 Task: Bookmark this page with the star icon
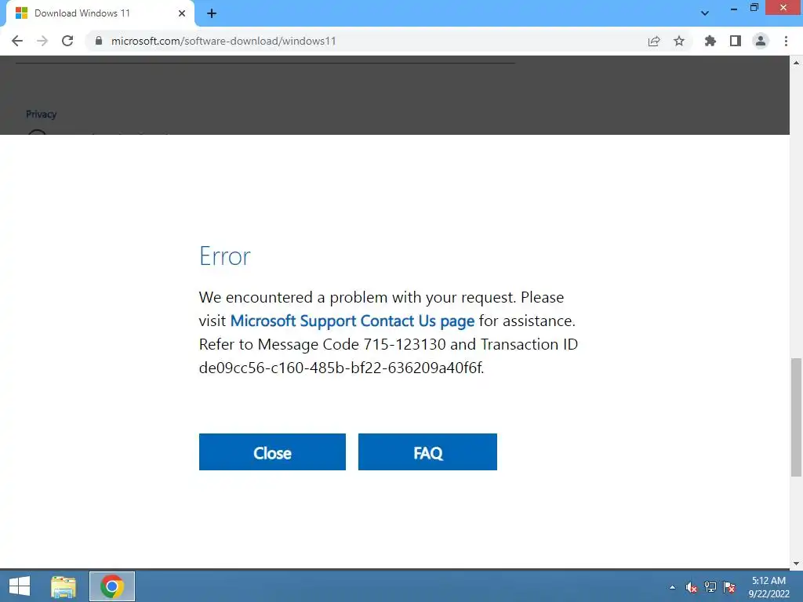(679, 41)
